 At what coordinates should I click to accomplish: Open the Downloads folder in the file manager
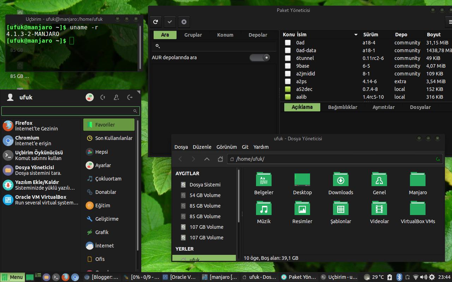tap(340, 179)
